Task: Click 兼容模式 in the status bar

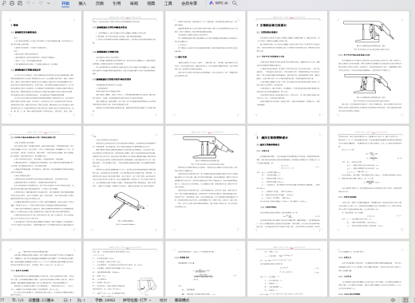Action: tap(182, 300)
